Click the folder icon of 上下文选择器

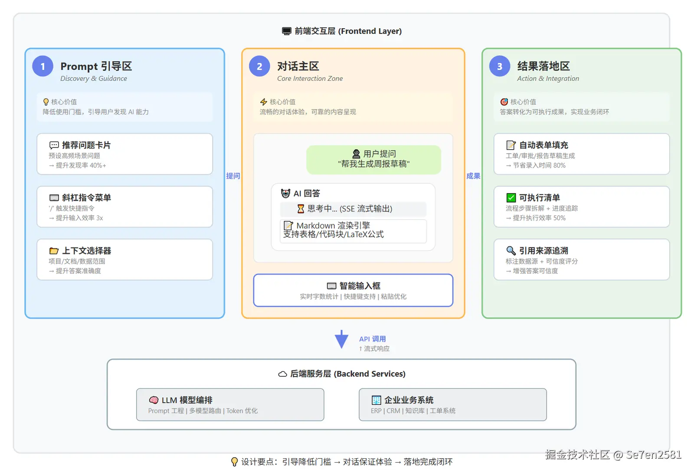coord(54,251)
